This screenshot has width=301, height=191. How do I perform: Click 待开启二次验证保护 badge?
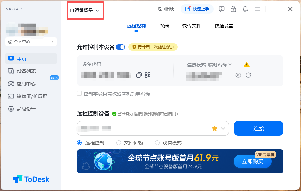pyautogui.click(x=153, y=47)
